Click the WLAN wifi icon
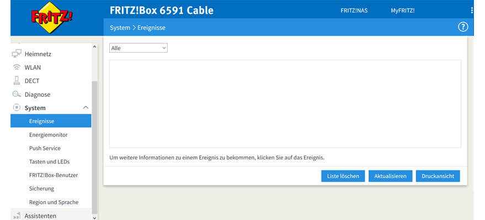Image resolution: width=485 pixels, height=220 pixels. (x=17, y=68)
